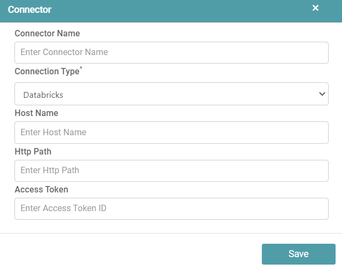This screenshot has height=271, width=342.
Task: Click the "Enter Http Path" placeholder text
Action: pos(50,171)
